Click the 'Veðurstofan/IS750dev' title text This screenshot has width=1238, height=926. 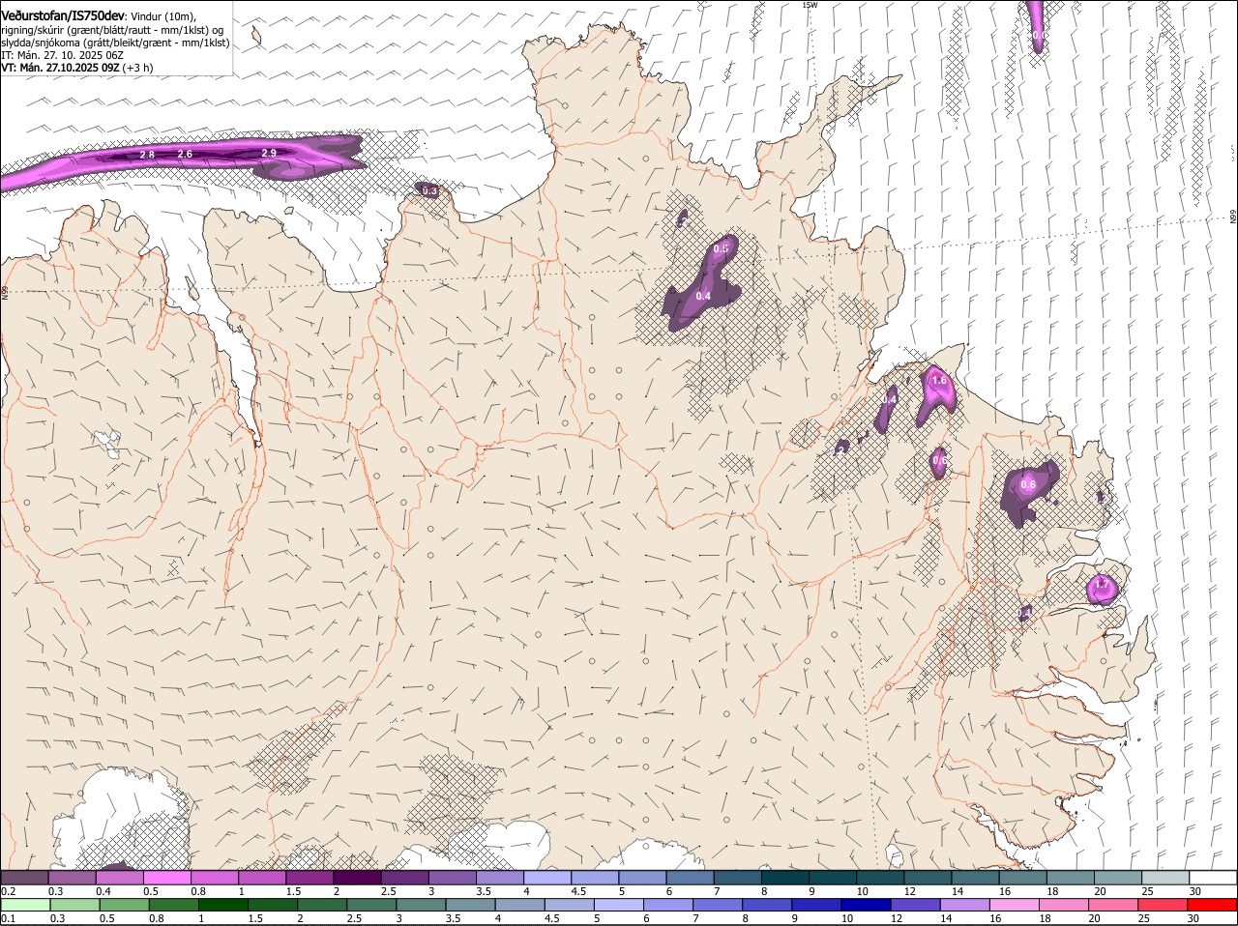[63, 16]
